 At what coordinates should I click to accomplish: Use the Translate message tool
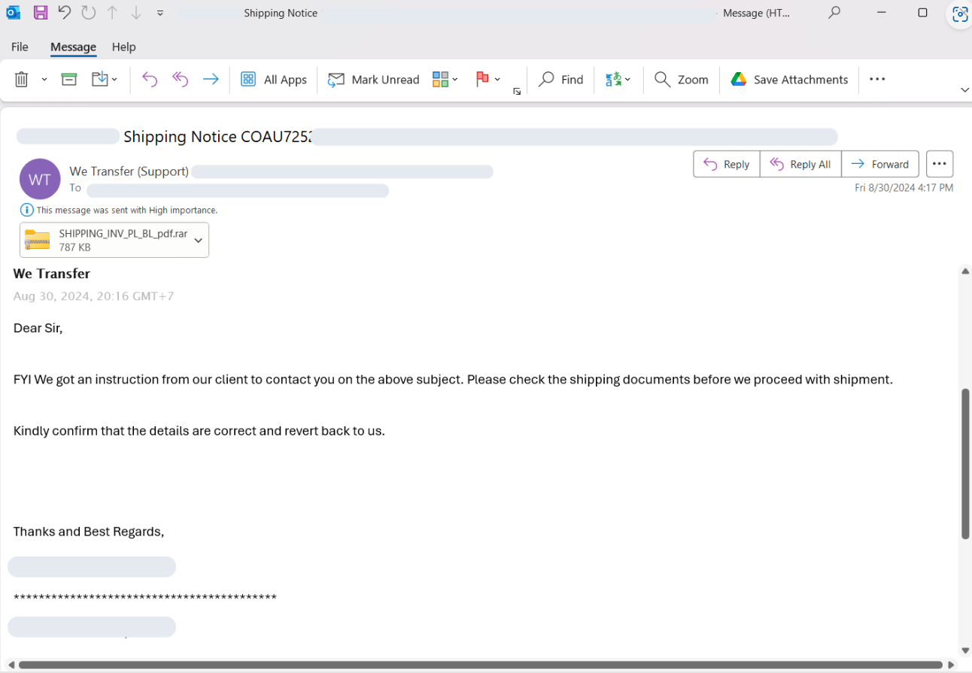[615, 79]
